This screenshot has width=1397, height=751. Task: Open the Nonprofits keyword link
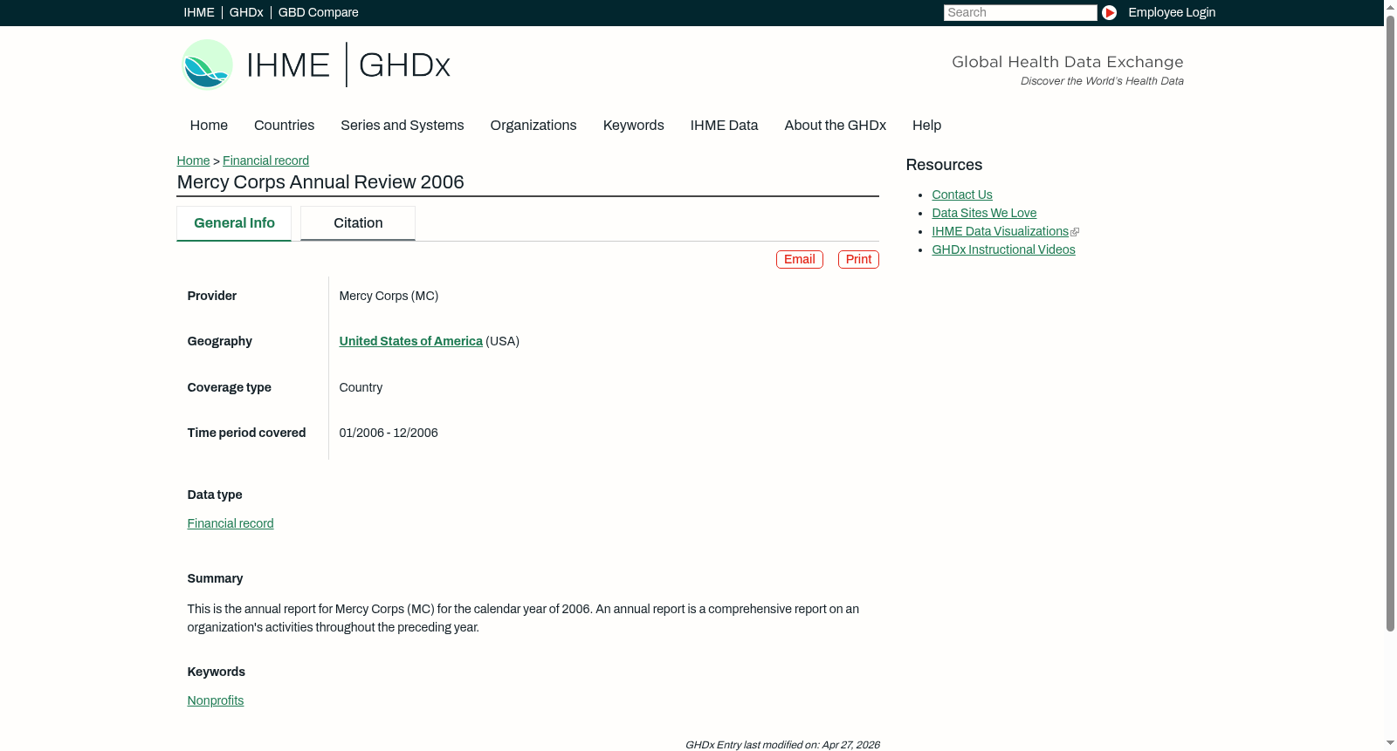(216, 700)
